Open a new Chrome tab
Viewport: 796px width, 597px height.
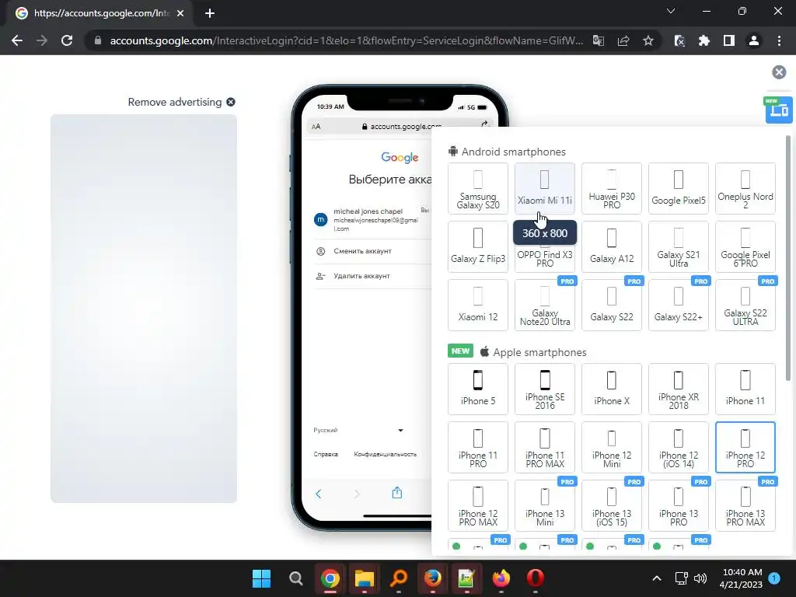(210, 13)
